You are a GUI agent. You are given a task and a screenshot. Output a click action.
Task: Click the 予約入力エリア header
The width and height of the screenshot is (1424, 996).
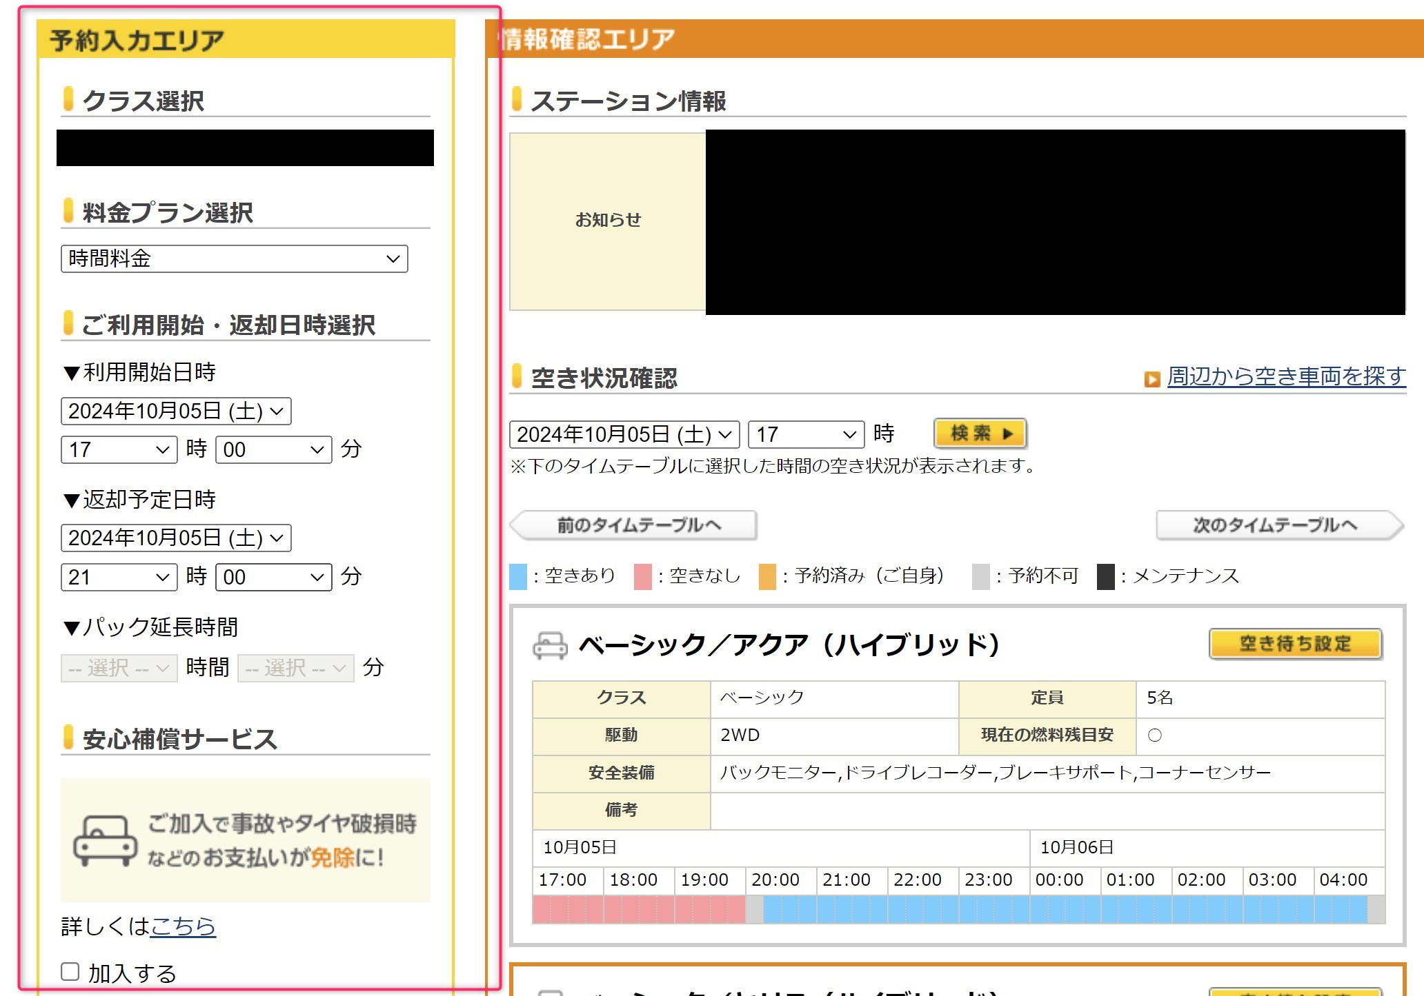click(x=246, y=39)
